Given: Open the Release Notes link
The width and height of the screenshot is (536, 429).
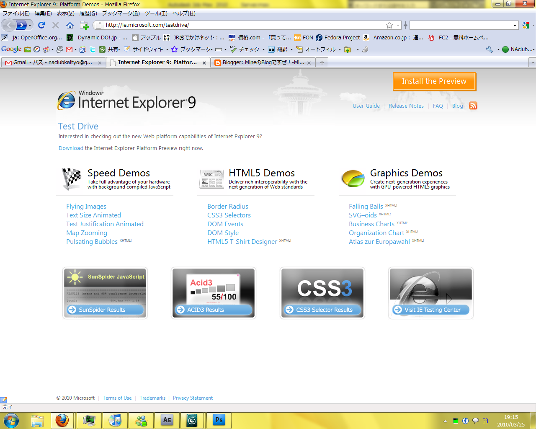Looking at the screenshot, I should pyautogui.click(x=406, y=106).
